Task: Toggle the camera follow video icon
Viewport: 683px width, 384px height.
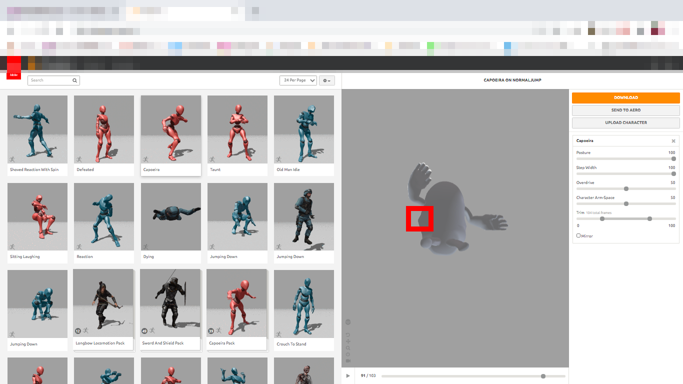Action: (x=348, y=360)
